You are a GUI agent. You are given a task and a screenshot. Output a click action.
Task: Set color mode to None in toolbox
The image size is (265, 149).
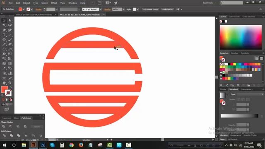tap(11, 100)
